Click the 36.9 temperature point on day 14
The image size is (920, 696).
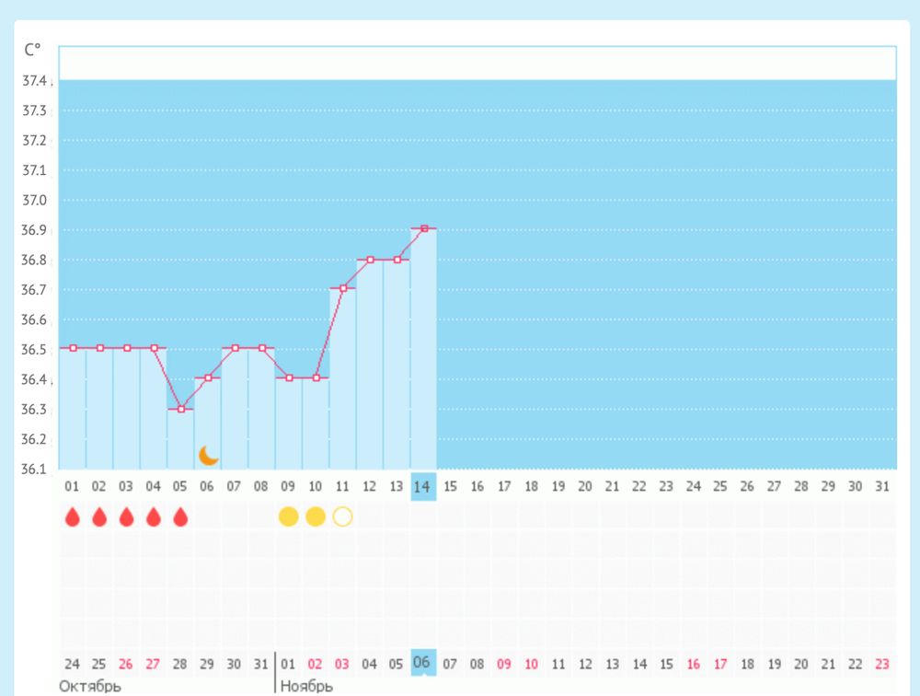424,228
